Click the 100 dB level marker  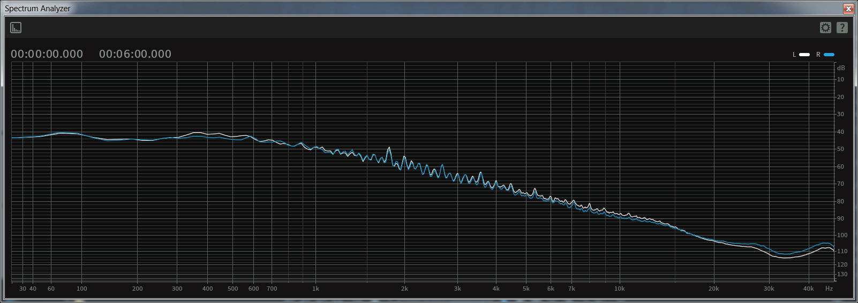[842, 236]
